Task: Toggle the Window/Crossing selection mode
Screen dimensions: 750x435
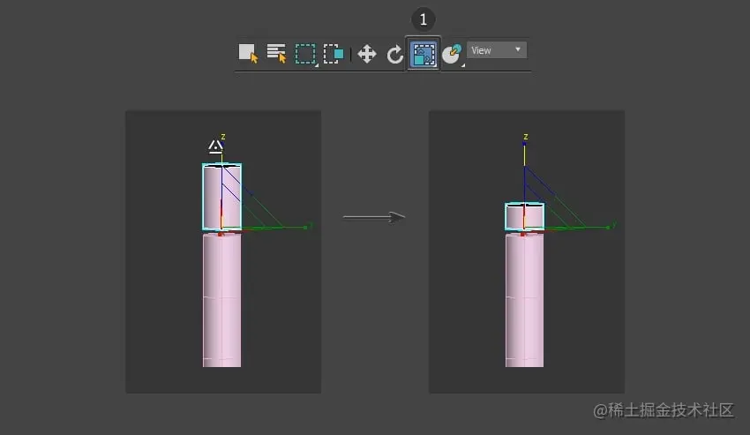Action: (334, 54)
